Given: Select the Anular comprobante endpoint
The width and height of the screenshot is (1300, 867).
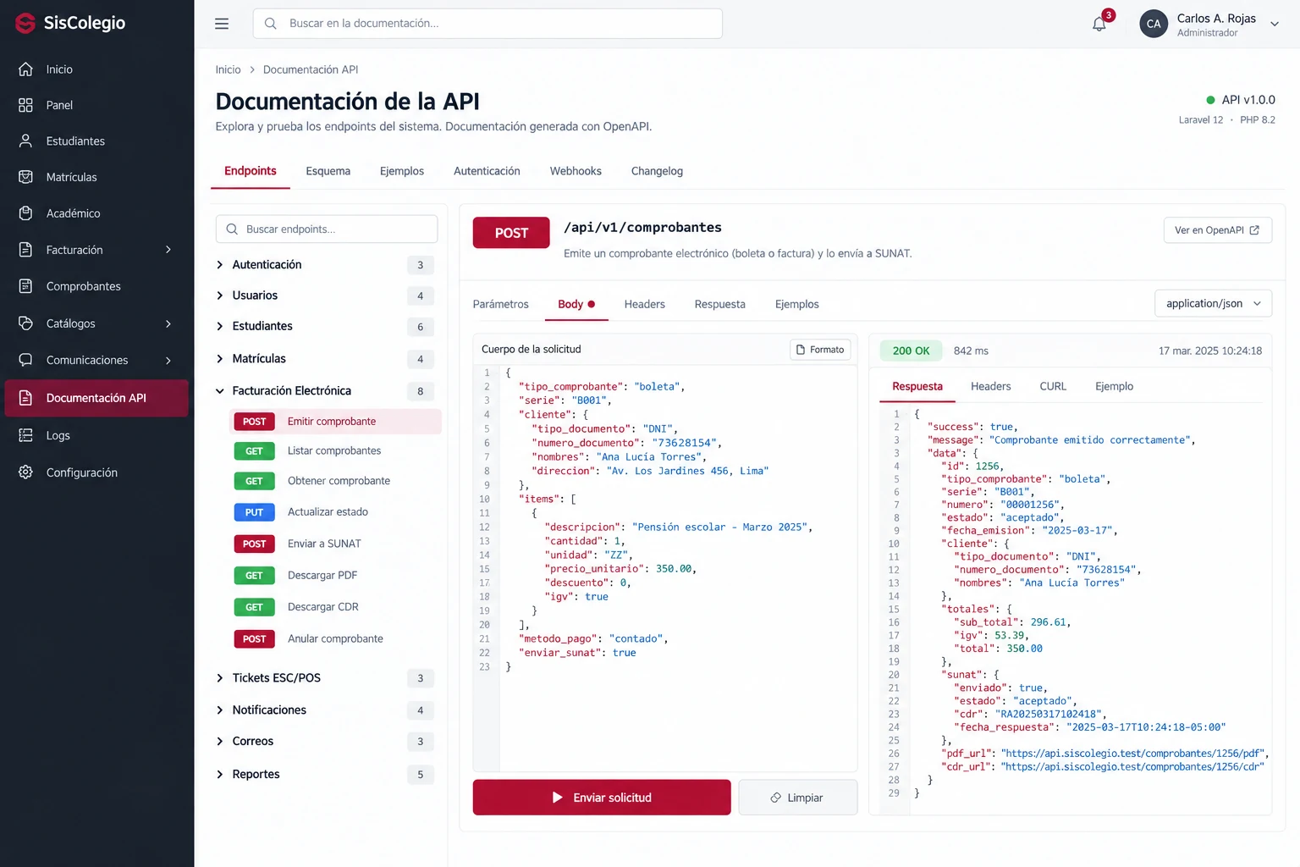Looking at the screenshot, I should coord(335,639).
